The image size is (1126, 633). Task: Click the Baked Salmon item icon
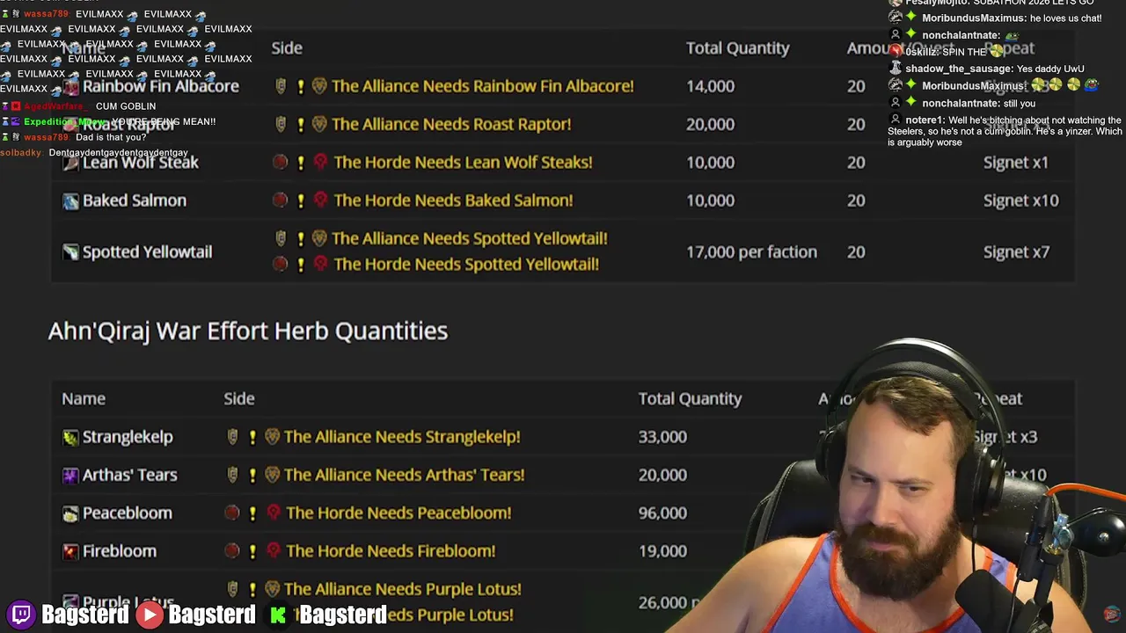[x=70, y=201]
